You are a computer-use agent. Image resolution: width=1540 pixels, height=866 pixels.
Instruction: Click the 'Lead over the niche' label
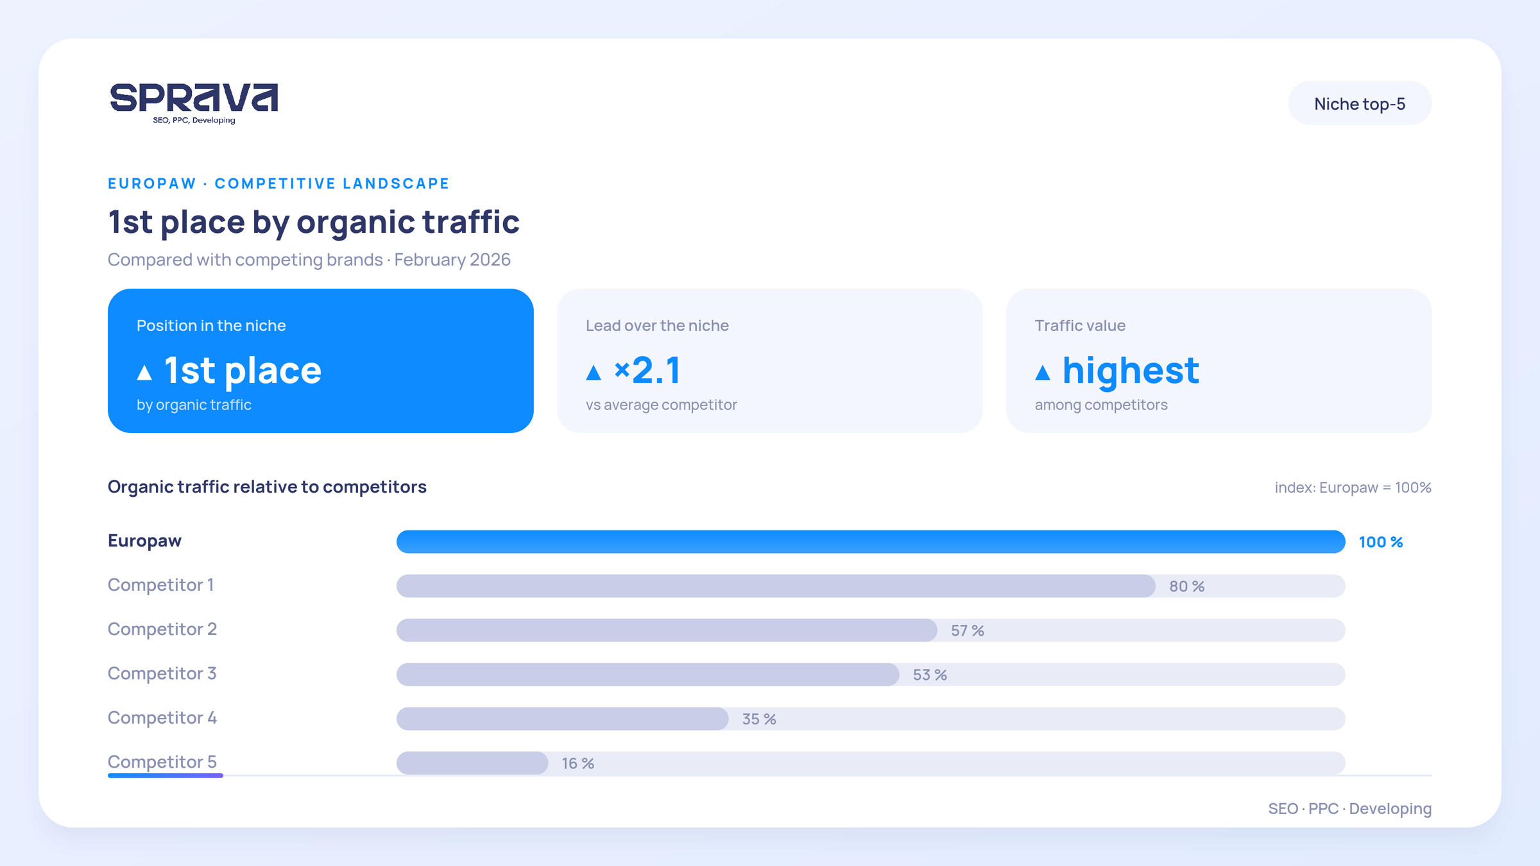pos(657,326)
